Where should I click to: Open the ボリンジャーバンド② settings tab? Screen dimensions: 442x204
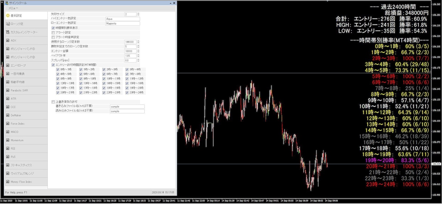pyautogui.click(x=26, y=57)
